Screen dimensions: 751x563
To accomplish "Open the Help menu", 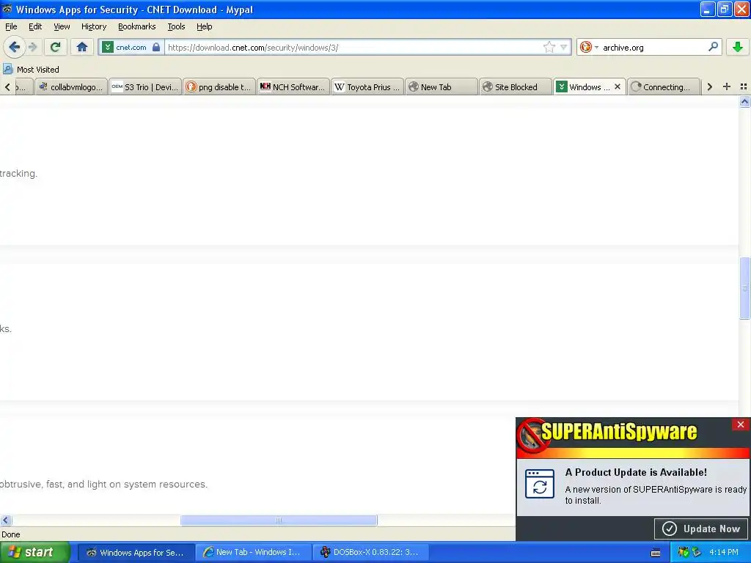I will [x=204, y=26].
